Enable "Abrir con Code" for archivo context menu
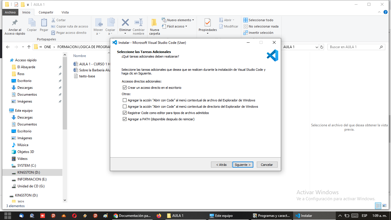 (125, 100)
